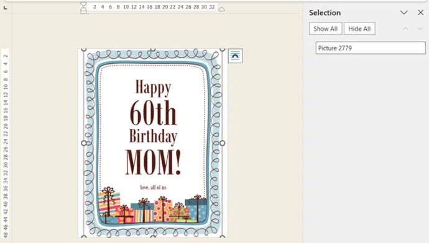This screenshot has width=429, height=243.
Task: Click the tab selector at ruler corner
Action: pos(5,8)
